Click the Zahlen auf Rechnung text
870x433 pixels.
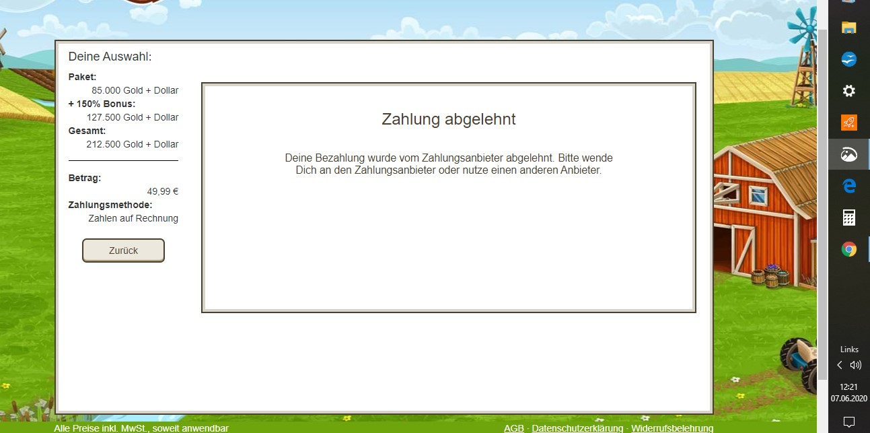coord(133,218)
